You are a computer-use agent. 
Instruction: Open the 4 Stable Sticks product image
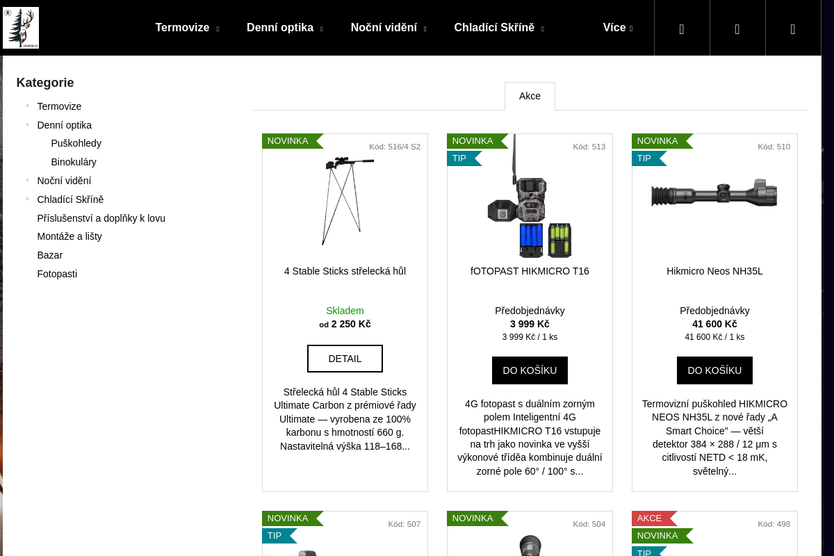345,200
